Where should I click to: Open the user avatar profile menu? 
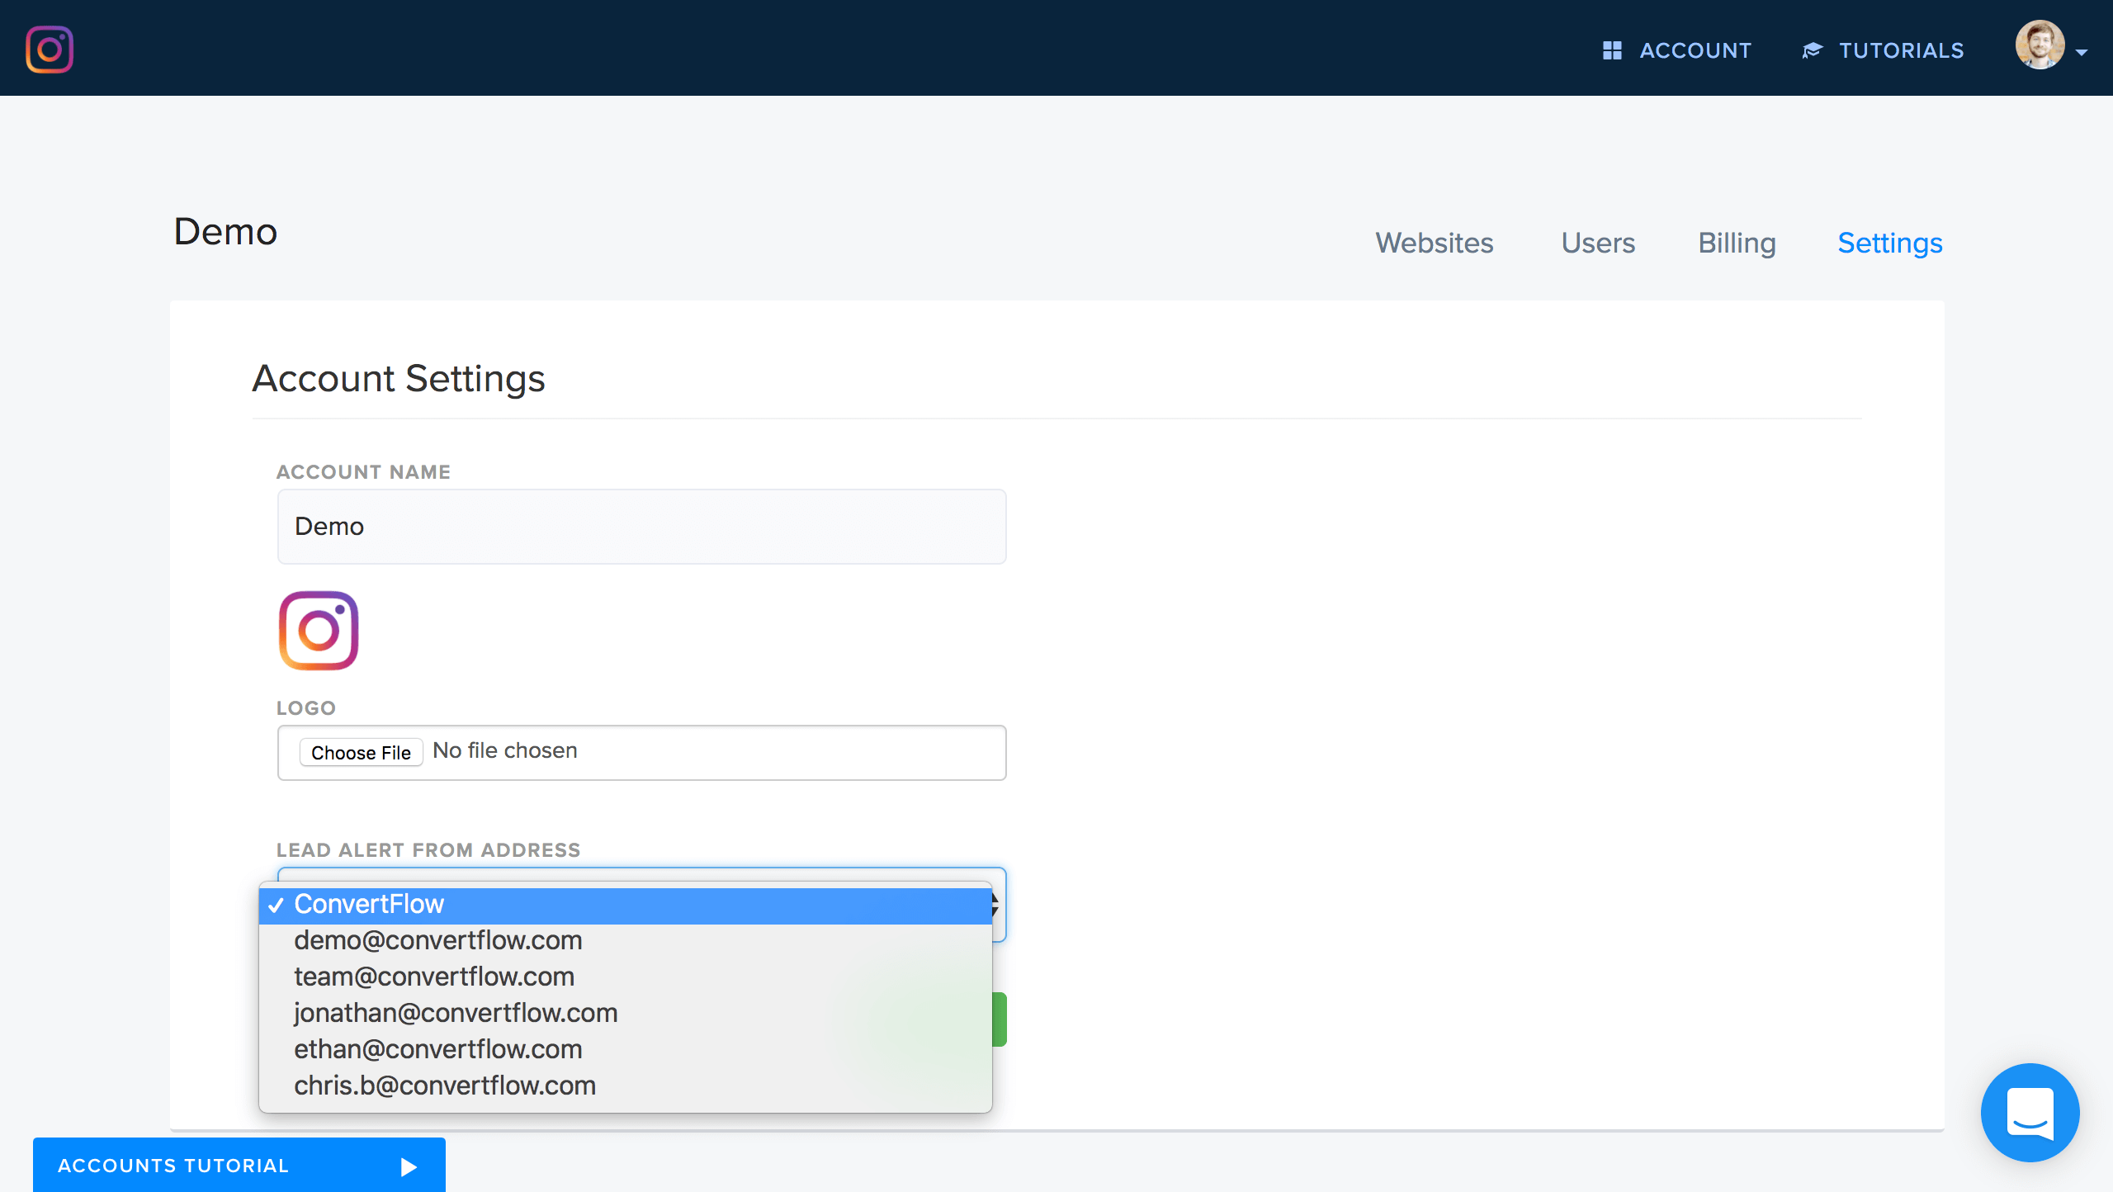(x=2039, y=45)
